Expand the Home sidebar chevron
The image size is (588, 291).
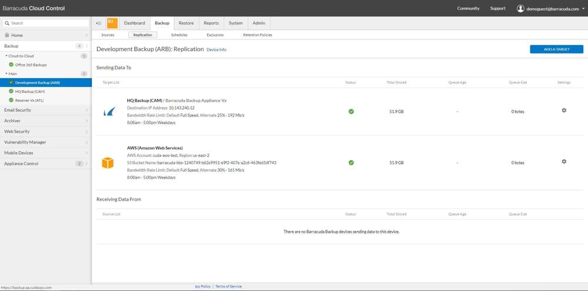pos(86,35)
